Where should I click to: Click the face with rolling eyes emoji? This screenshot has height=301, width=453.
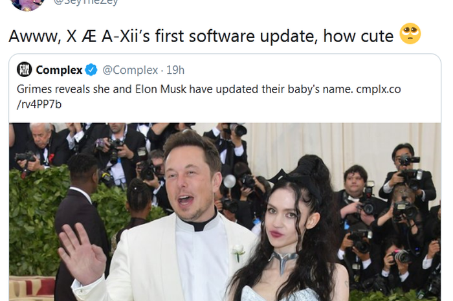tap(410, 34)
